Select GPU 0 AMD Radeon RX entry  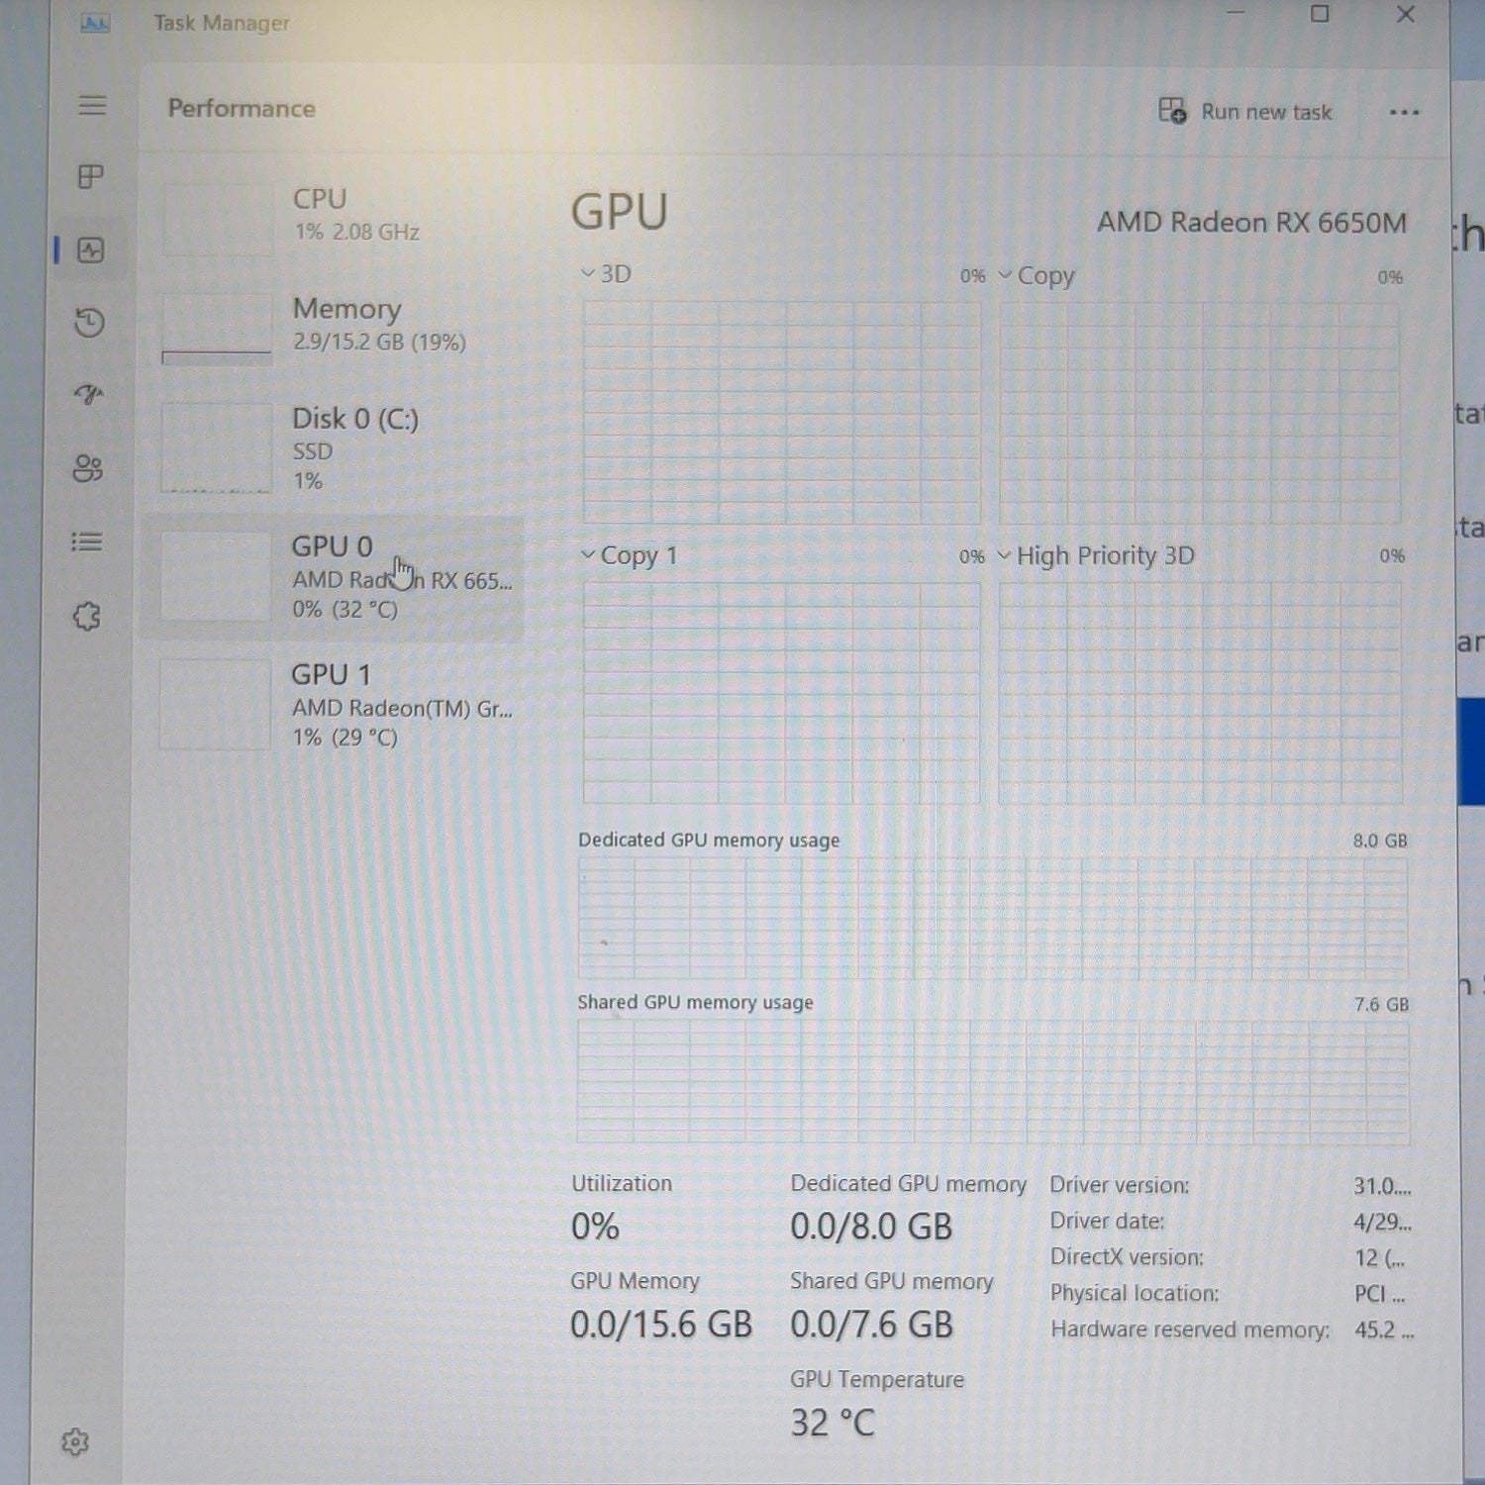(333, 578)
